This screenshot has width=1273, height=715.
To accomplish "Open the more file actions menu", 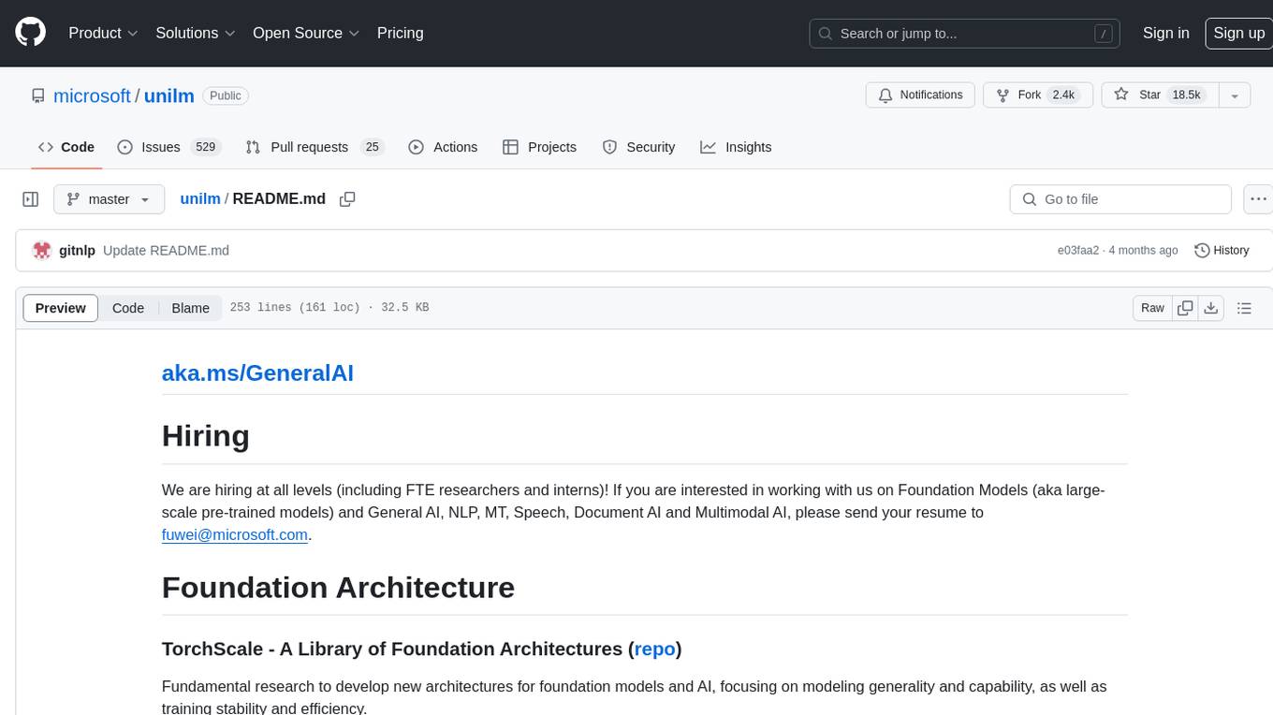I will 1258,199.
